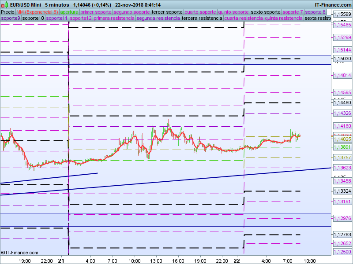
Task: Select the soporte 7 label
Action: coord(293,12)
